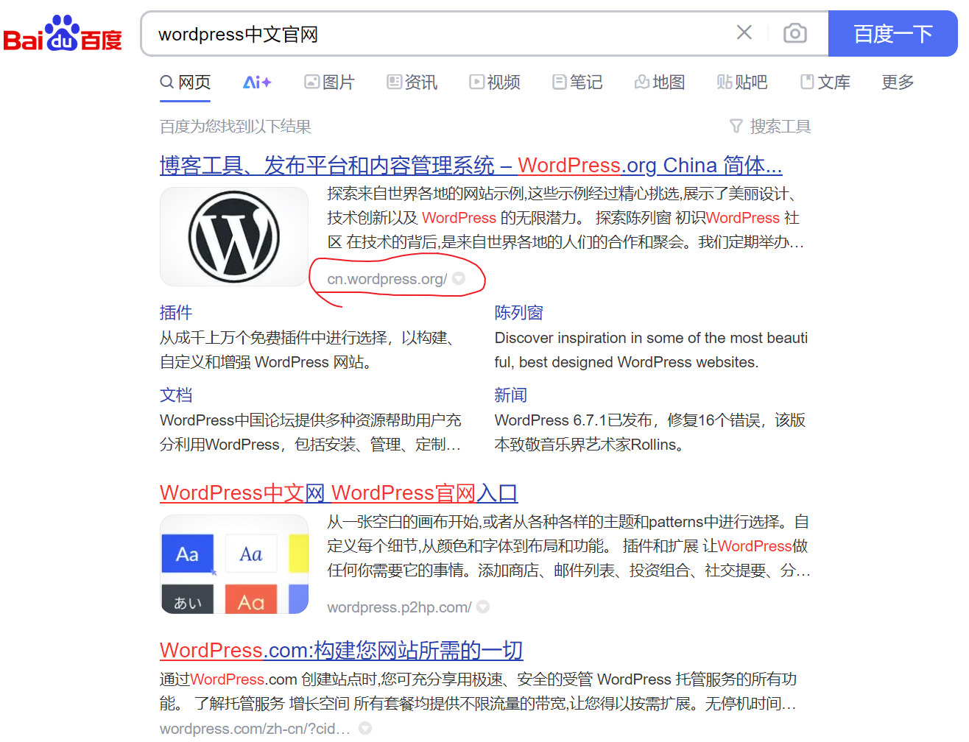
Task: Click the 从成千上万个免费插件 description
Action: coord(309,350)
